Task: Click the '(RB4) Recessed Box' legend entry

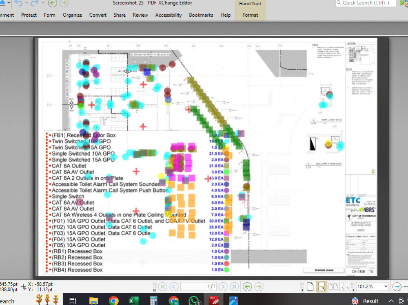Action: pos(77,270)
